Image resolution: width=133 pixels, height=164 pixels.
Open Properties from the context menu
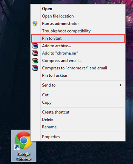[x=78, y=137]
